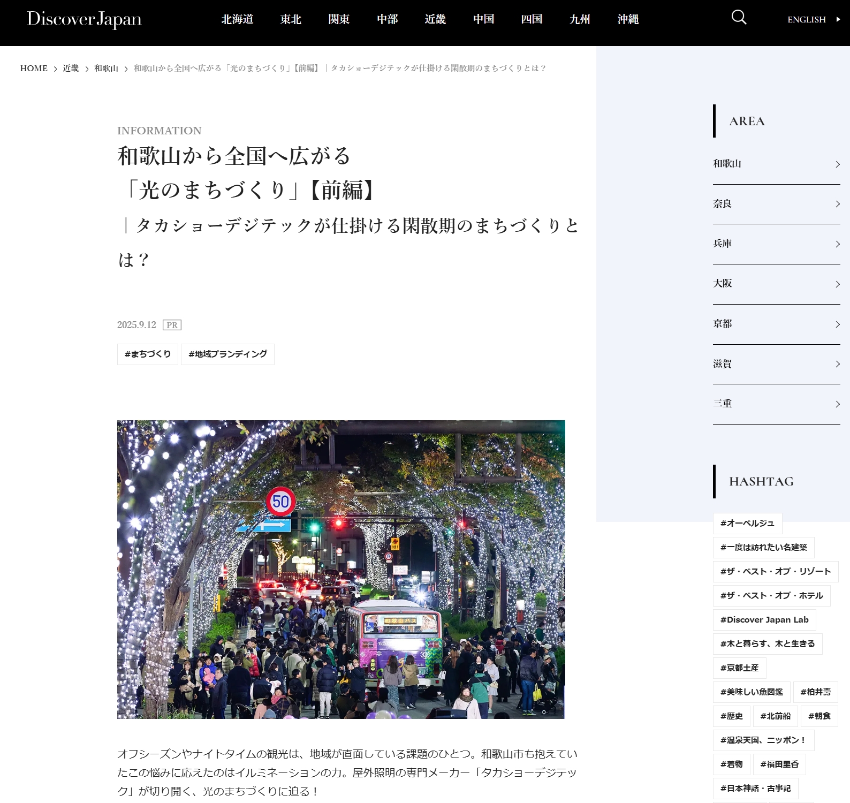Select the #オーベルジュ hashtag

[747, 524]
